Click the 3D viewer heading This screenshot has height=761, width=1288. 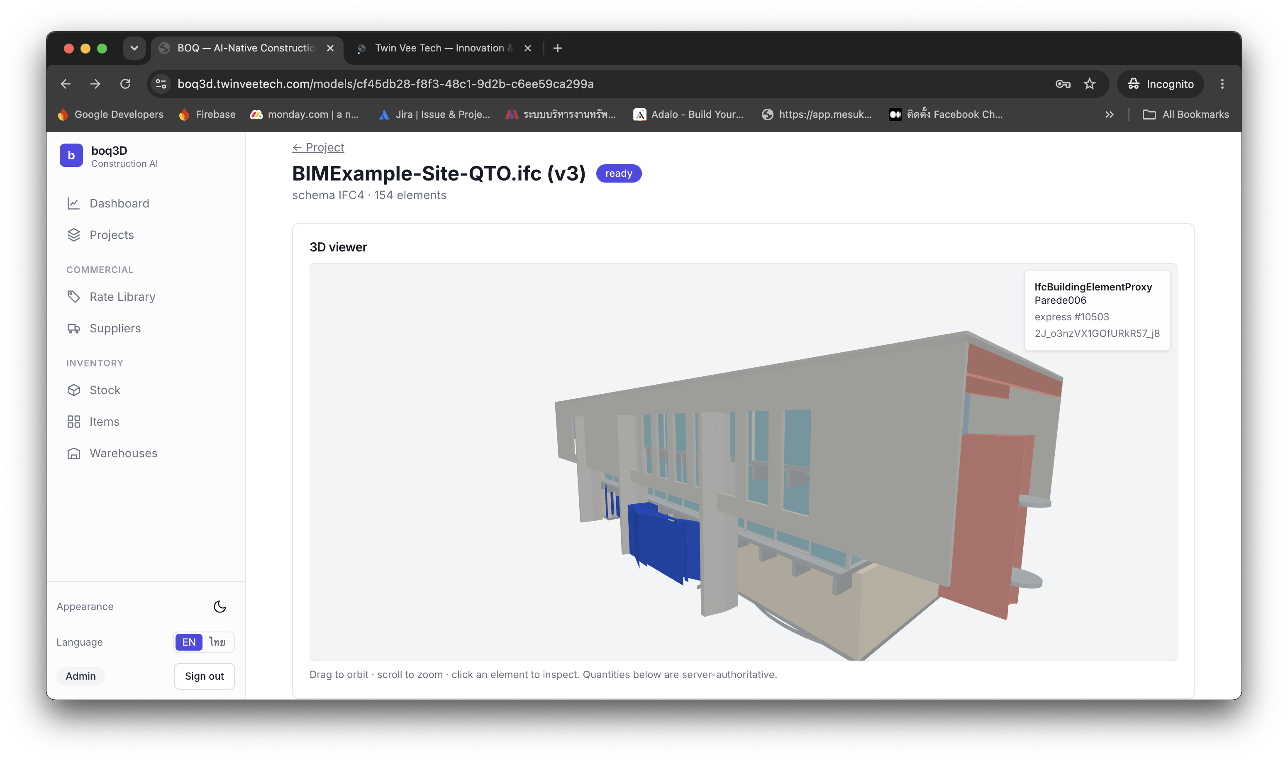[x=339, y=247]
